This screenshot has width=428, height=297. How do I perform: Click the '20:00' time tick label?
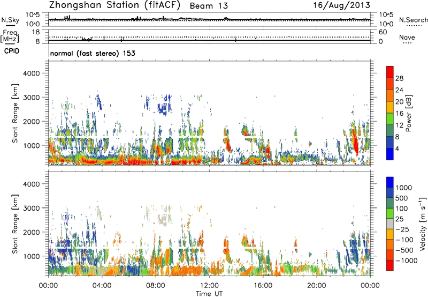click(316, 286)
